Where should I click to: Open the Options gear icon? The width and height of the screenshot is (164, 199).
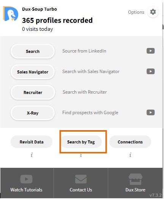(x=153, y=12)
